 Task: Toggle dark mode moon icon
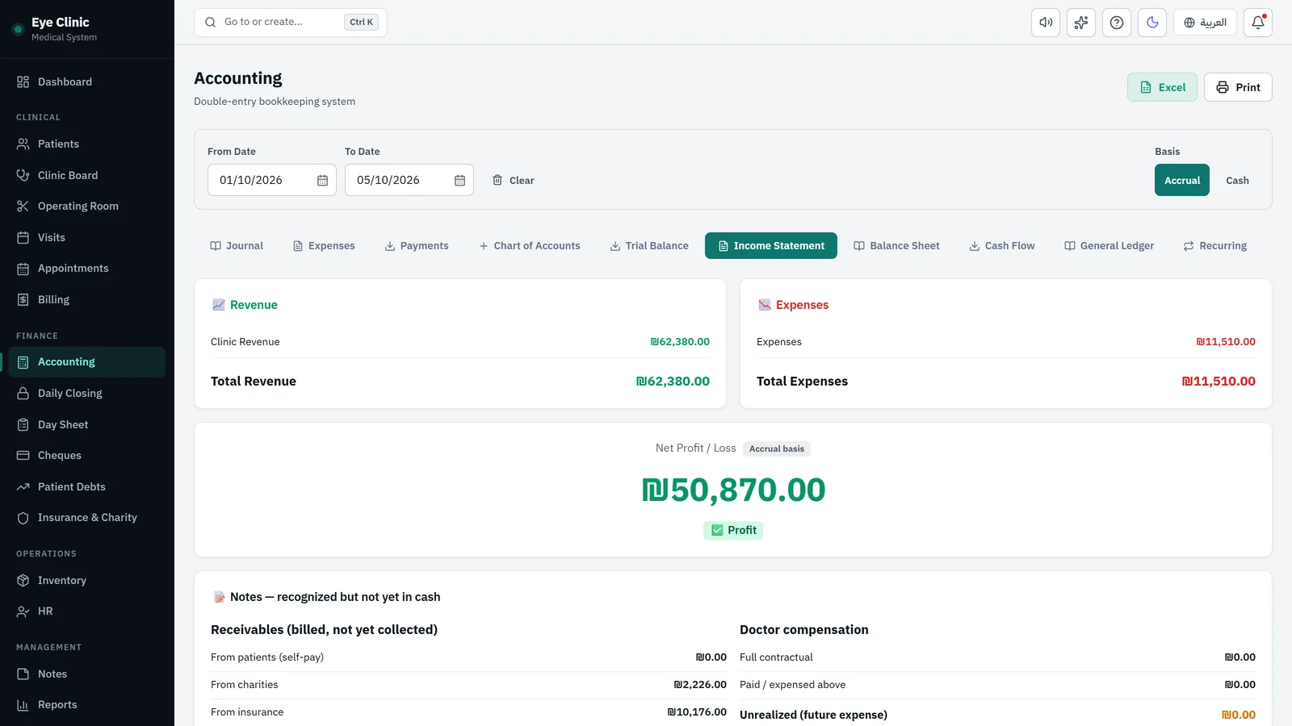[1152, 23]
